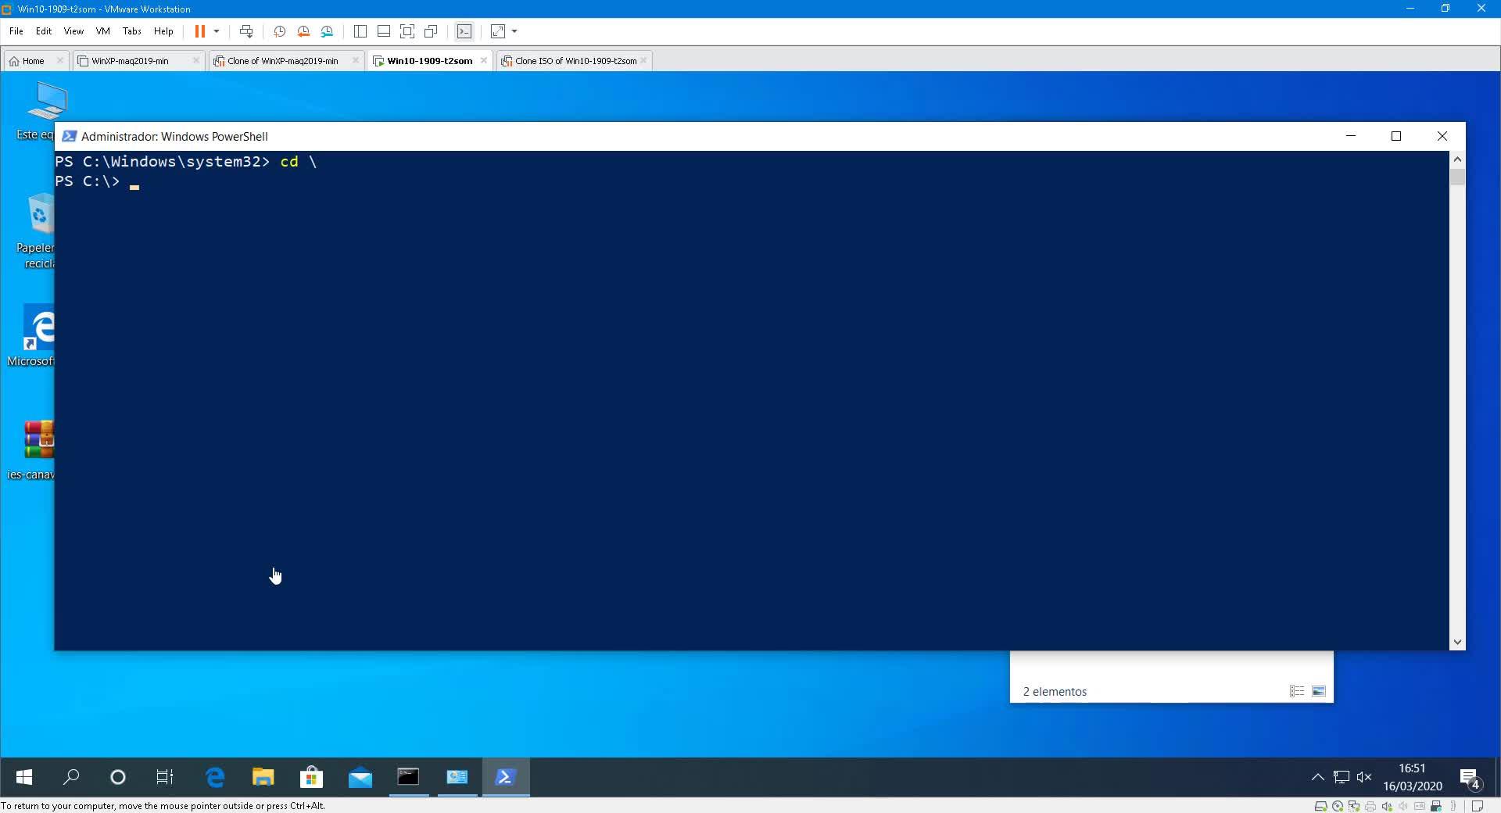Click the PowerShell scrollbar down arrow
The width and height of the screenshot is (1501, 813).
[x=1457, y=642]
